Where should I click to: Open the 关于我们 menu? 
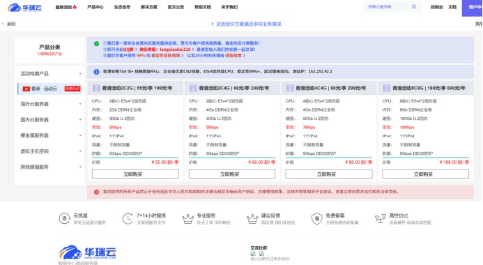coord(229,7)
